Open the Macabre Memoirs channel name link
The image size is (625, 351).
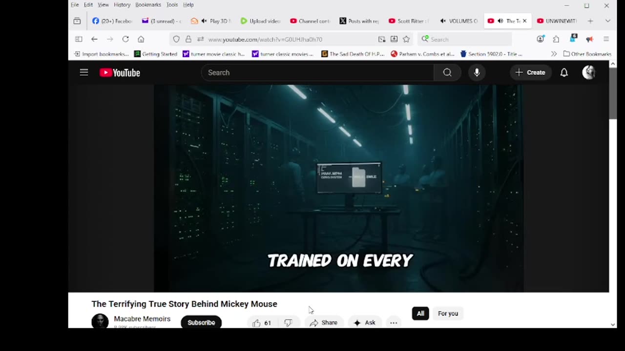(x=142, y=319)
